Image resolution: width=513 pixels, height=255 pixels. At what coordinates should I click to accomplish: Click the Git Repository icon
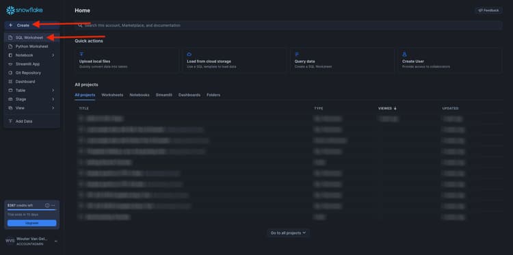(x=10, y=73)
